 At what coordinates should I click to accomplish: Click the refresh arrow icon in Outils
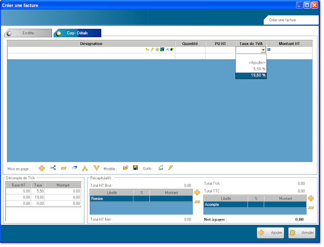[x=161, y=168]
